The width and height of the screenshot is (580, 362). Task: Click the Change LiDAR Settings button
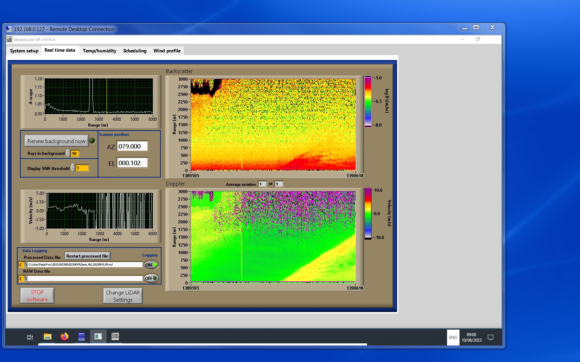123,296
